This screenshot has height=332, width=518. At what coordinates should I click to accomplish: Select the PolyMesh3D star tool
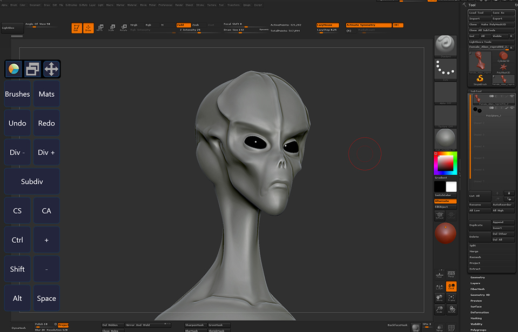coord(503,68)
